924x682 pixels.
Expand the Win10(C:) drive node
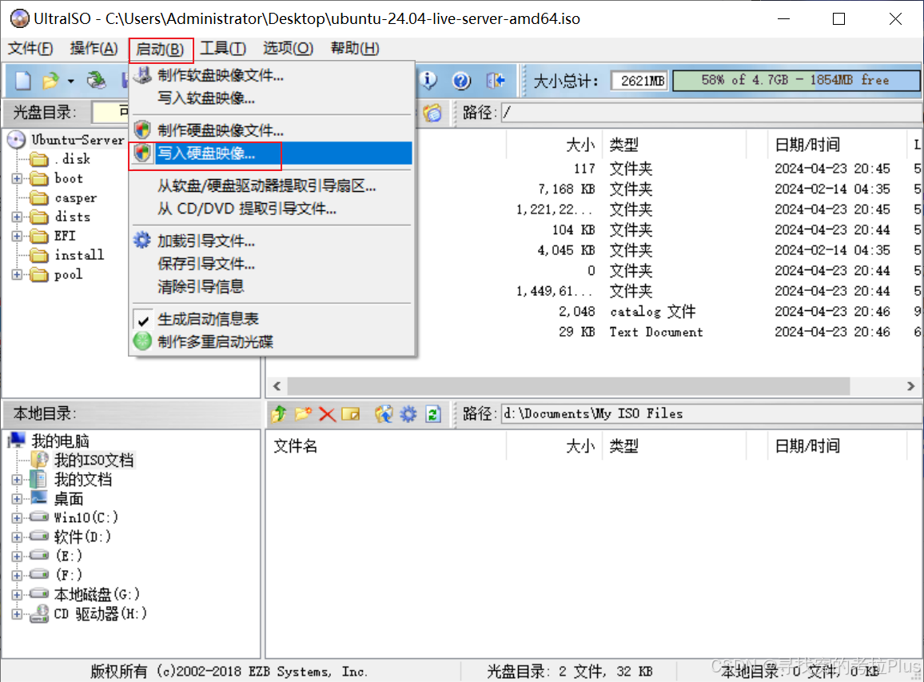pyautogui.click(x=17, y=518)
